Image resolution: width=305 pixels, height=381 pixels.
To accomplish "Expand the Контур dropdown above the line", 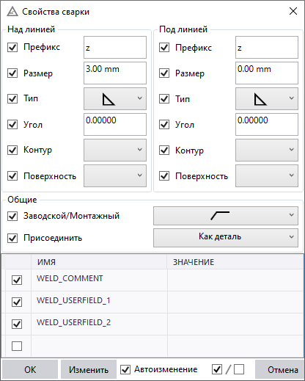I will point(115,150).
